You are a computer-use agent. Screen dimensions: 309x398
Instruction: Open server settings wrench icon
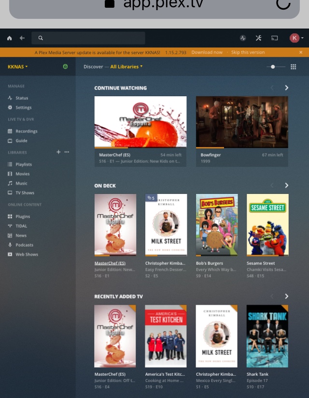258,38
